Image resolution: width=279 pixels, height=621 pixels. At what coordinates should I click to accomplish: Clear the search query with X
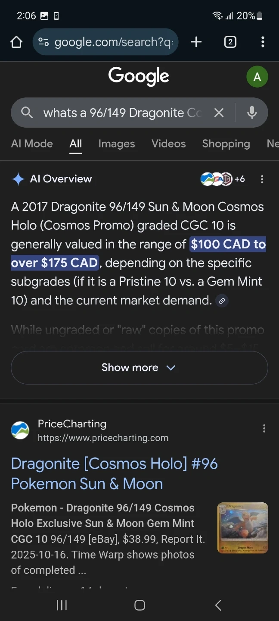[x=219, y=113]
